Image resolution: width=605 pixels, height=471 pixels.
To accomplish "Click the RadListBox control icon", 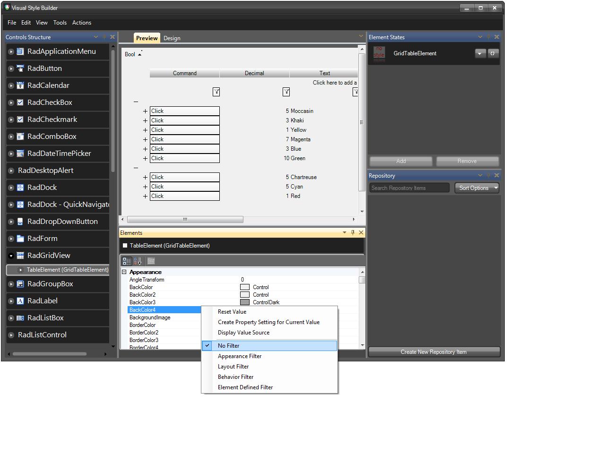I will pyautogui.click(x=20, y=318).
